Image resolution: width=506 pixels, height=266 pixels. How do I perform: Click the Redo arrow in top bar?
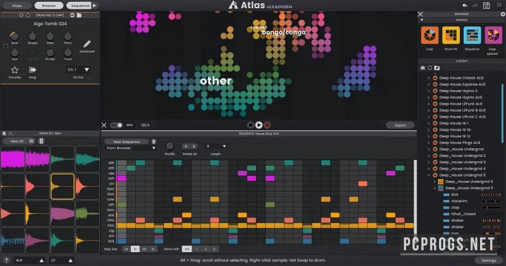[x=475, y=6]
